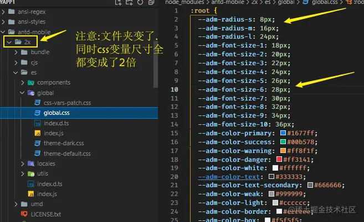Viewport: 364px width, 222px height.
Task: Click the global folder icon
Action: 31,93
